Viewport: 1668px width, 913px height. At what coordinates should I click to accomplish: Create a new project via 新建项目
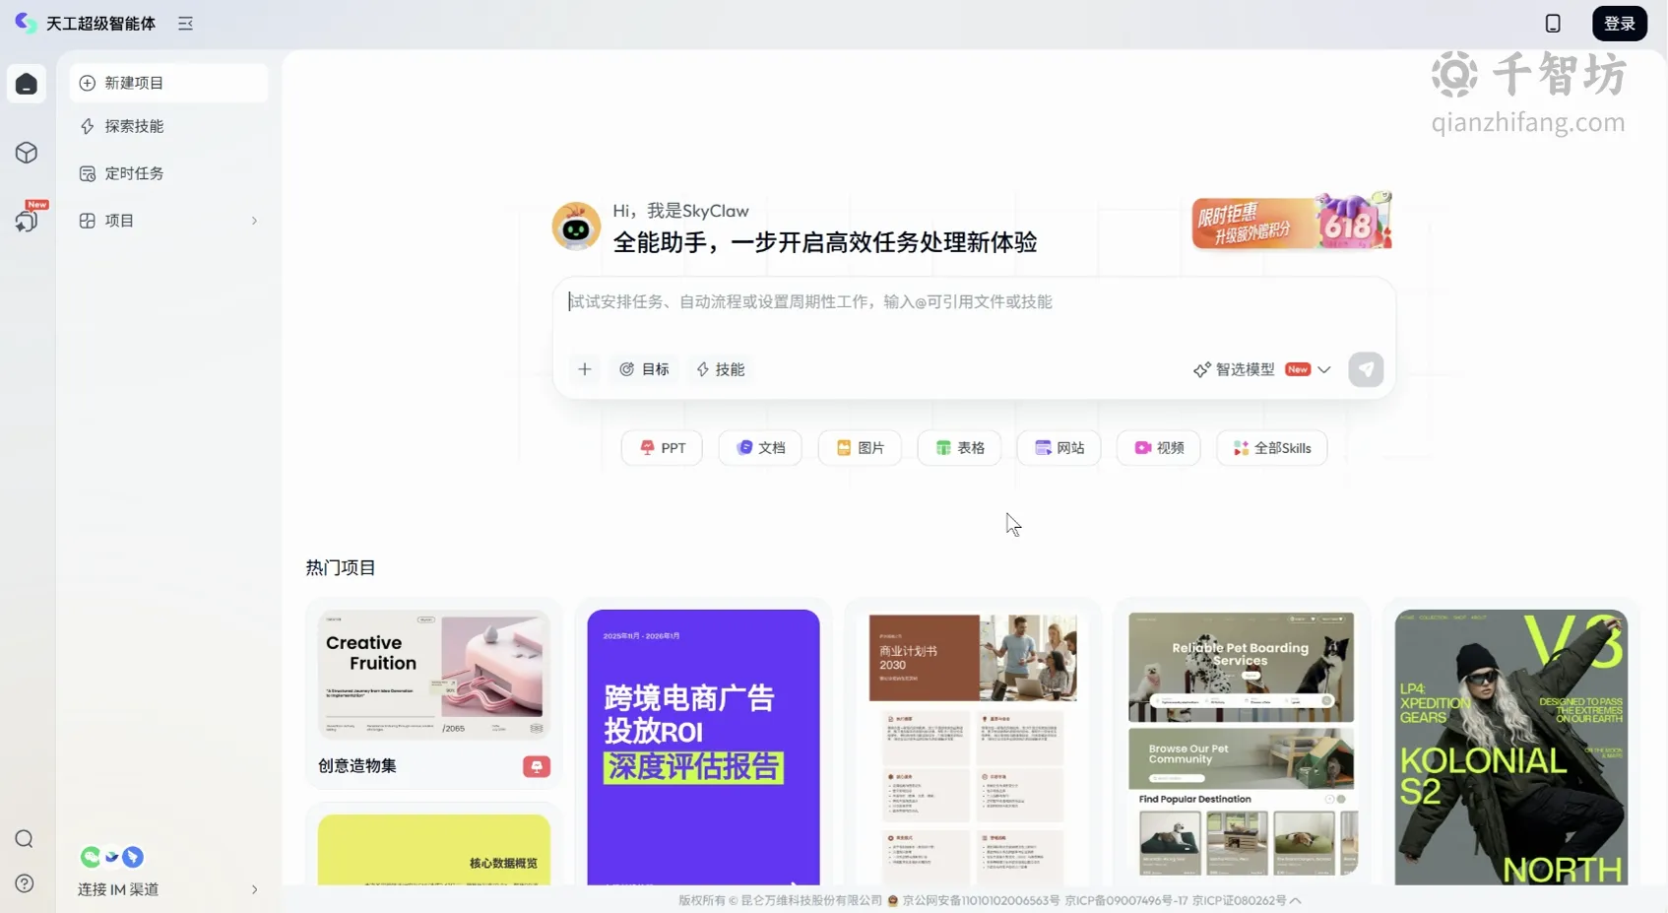168,83
